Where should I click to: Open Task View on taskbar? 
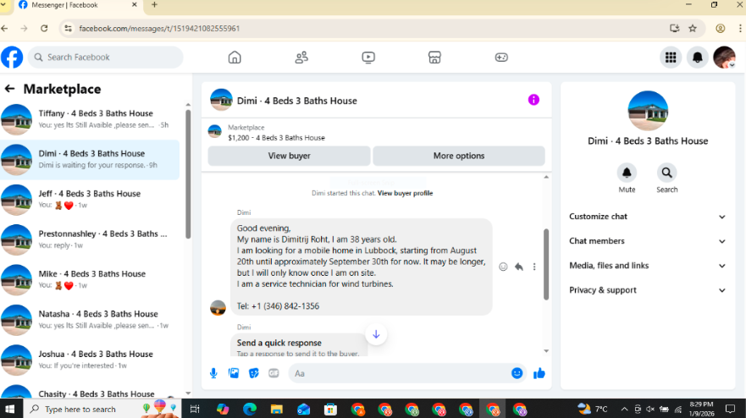(x=195, y=409)
